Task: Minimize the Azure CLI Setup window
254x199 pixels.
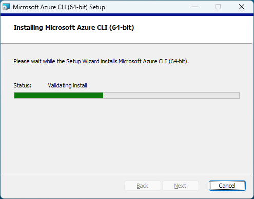Action: [195, 7]
